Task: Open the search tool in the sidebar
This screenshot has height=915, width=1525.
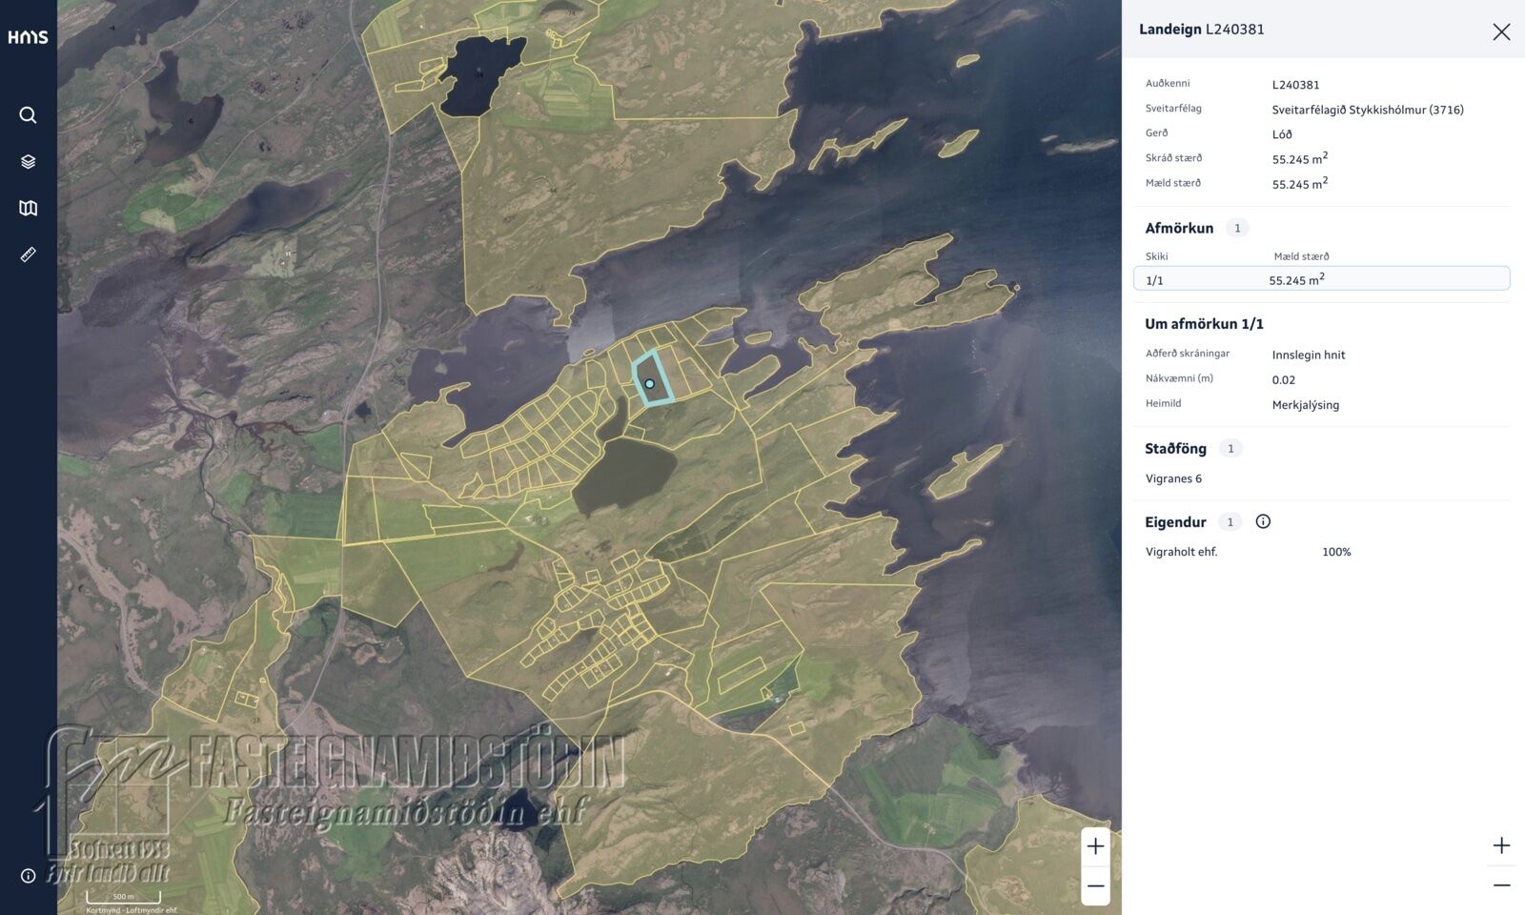Action: tap(28, 115)
